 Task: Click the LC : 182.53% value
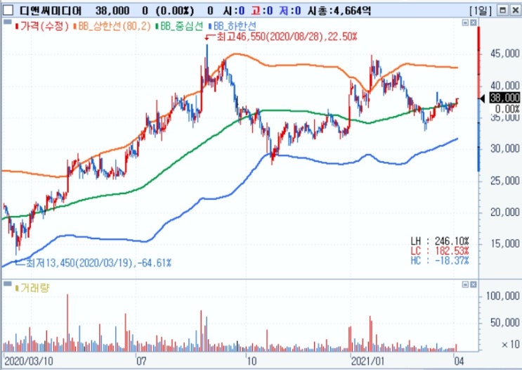pos(440,250)
